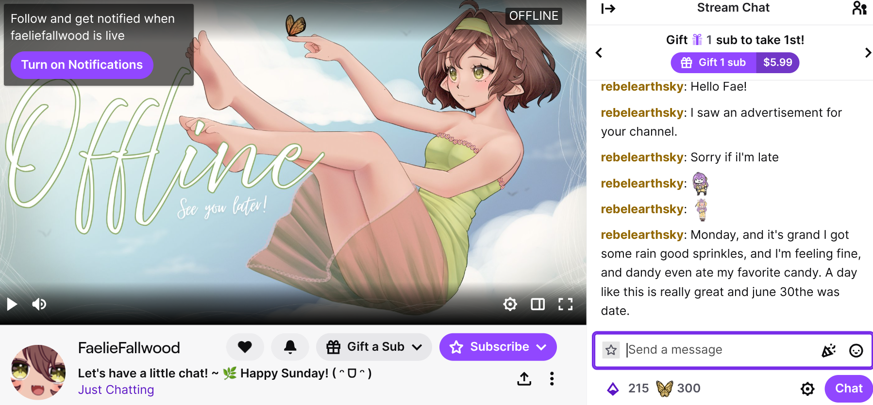The width and height of the screenshot is (873, 405).
Task: Open the FaelieFallwood channel name
Action: (129, 348)
